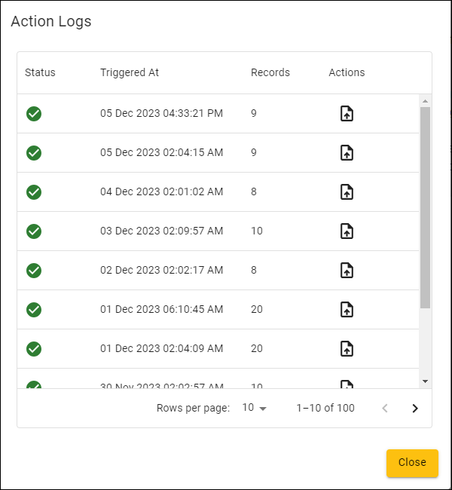Click export file icon for 05 Dec 04:33:21 PM log
The image size is (452, 490).
(347, 113)
